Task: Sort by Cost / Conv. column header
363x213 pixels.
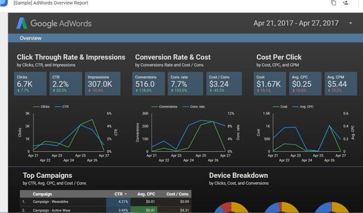Action: pyautogui.click(x=178, y=194)
